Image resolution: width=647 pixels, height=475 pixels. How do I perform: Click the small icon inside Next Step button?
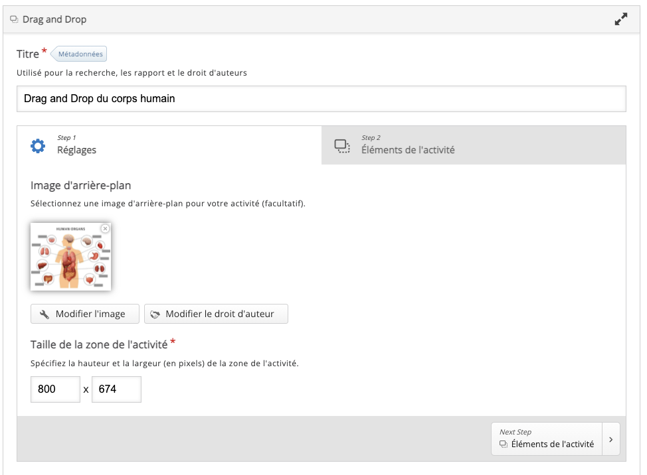pos(504,444)
